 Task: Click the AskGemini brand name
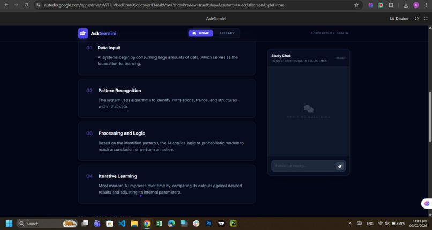click(103, 33)
